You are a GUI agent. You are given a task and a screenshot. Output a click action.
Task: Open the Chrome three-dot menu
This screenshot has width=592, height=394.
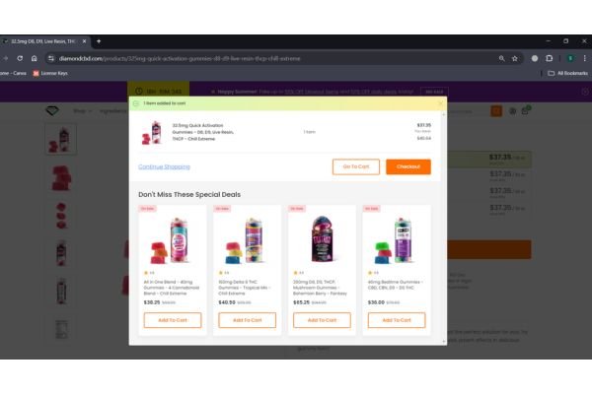tap(585, 58)
